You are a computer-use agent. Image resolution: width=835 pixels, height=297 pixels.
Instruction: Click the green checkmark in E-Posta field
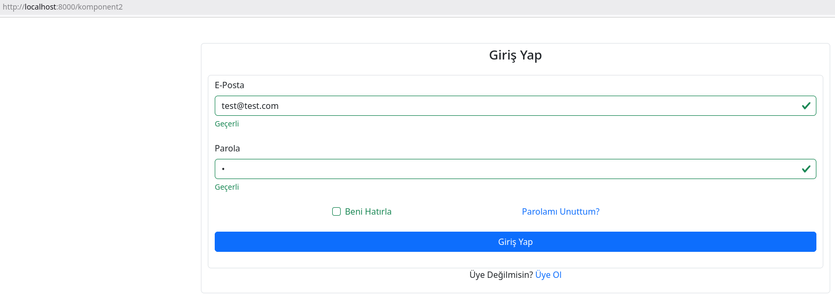click(x=806, y=106)
